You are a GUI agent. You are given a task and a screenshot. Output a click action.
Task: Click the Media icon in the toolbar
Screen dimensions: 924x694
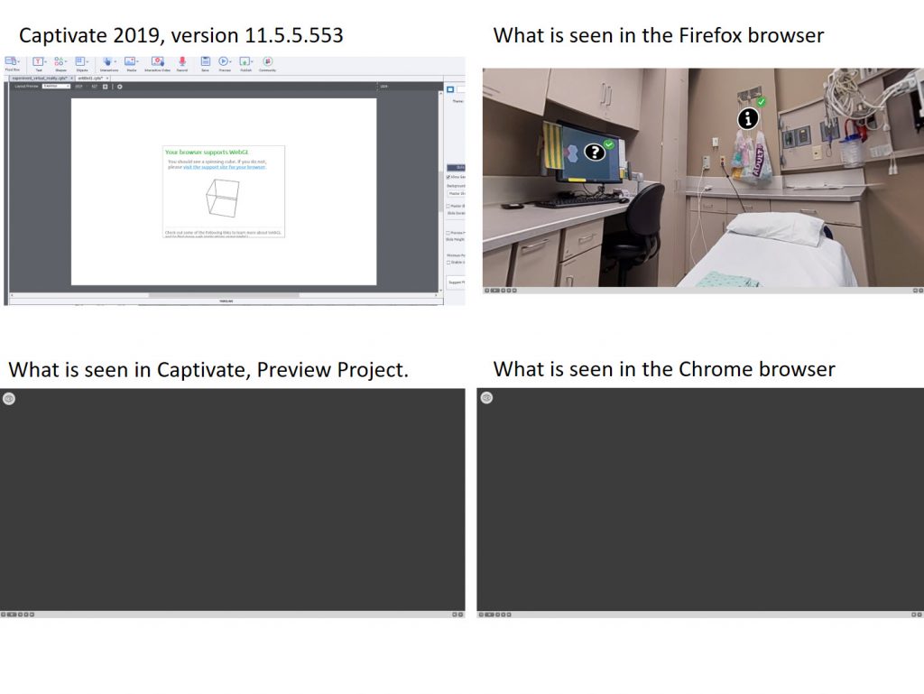[x=129, y=60]
